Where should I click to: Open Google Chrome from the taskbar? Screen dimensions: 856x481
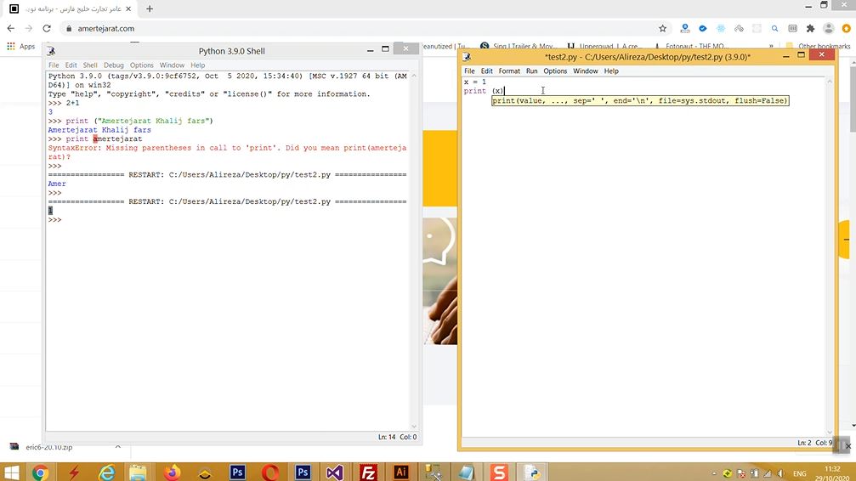click(40, 473)
